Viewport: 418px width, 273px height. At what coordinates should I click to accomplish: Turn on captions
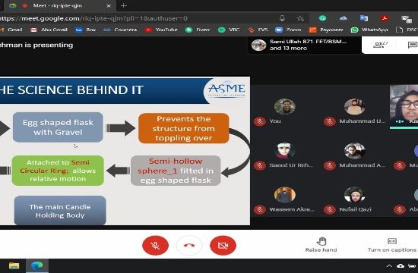click(x=392, y=245)
